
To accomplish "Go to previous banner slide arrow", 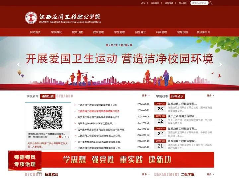I will coord(19,65).
